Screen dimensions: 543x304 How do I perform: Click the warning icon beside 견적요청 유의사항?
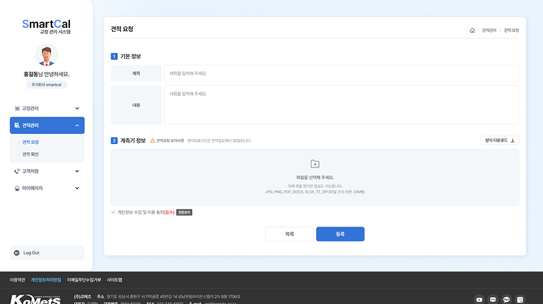click(153, 140)
